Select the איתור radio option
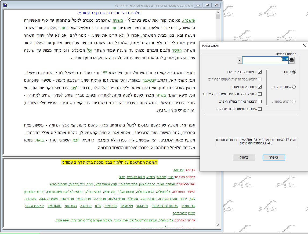 294,72
